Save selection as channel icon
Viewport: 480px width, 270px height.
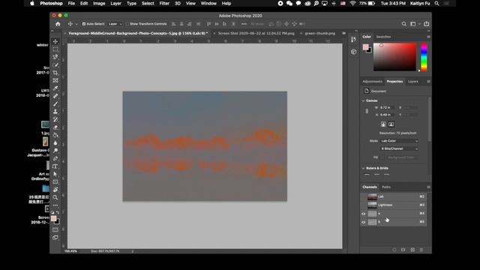(x=403, y=250)
